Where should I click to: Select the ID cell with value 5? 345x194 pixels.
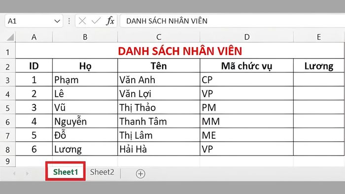tap(34, 135)
